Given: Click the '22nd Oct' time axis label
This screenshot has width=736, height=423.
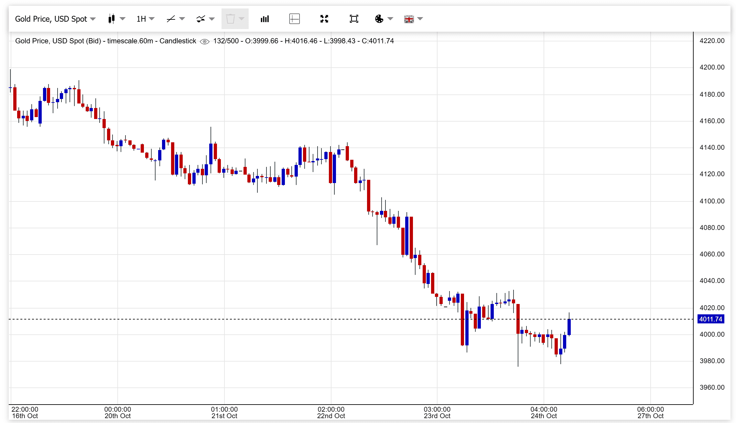Looking at the screenshot, I should (331, 416).
